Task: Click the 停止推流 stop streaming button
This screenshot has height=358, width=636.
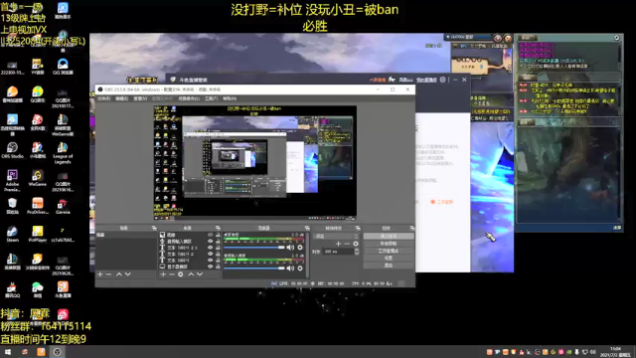Action: [x=389, y=237]
